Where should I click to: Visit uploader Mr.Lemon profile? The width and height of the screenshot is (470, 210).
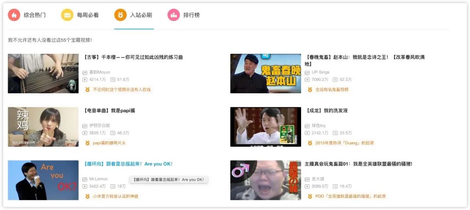point(98,179)
